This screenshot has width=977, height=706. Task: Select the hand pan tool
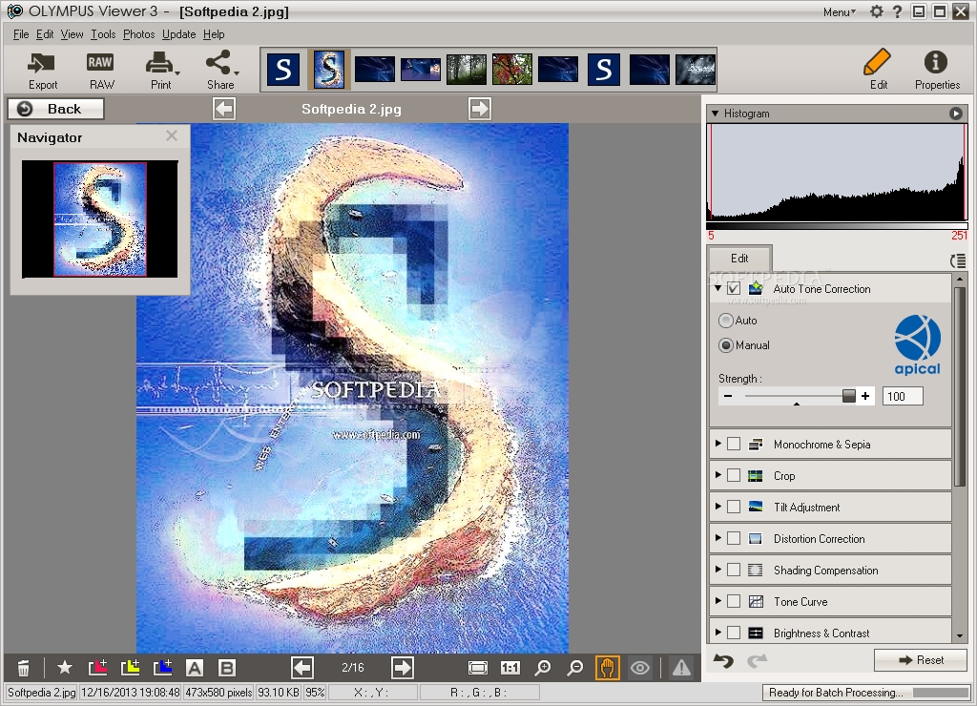click(607, 668)
